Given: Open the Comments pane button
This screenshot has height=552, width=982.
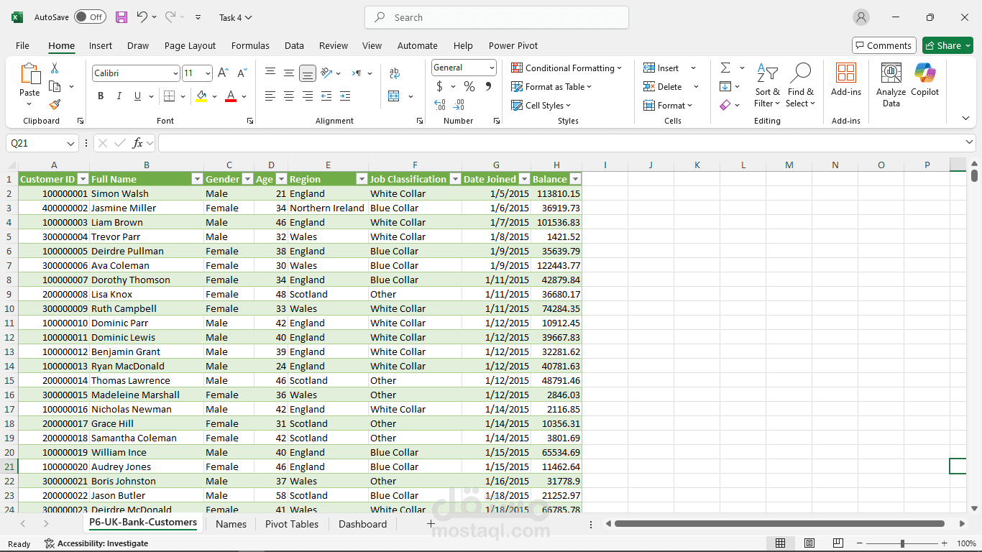Looking at the screenshot, I should point(884,45).
